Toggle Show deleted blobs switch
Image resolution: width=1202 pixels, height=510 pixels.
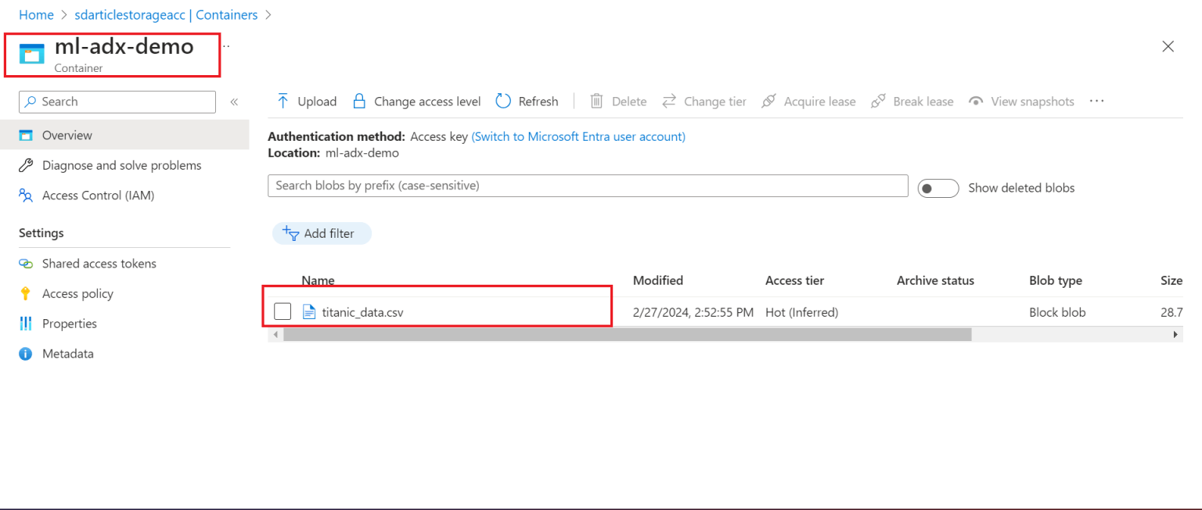click(x=937, y=189)
